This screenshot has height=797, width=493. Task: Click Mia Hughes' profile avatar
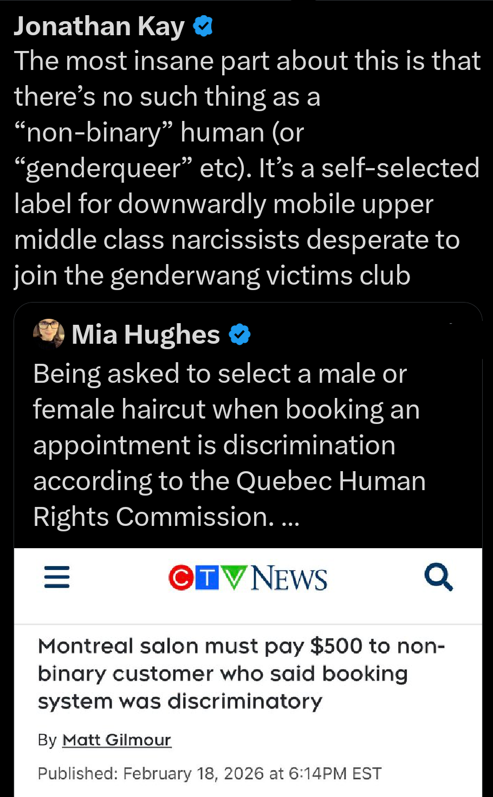[x=48, y=334]
